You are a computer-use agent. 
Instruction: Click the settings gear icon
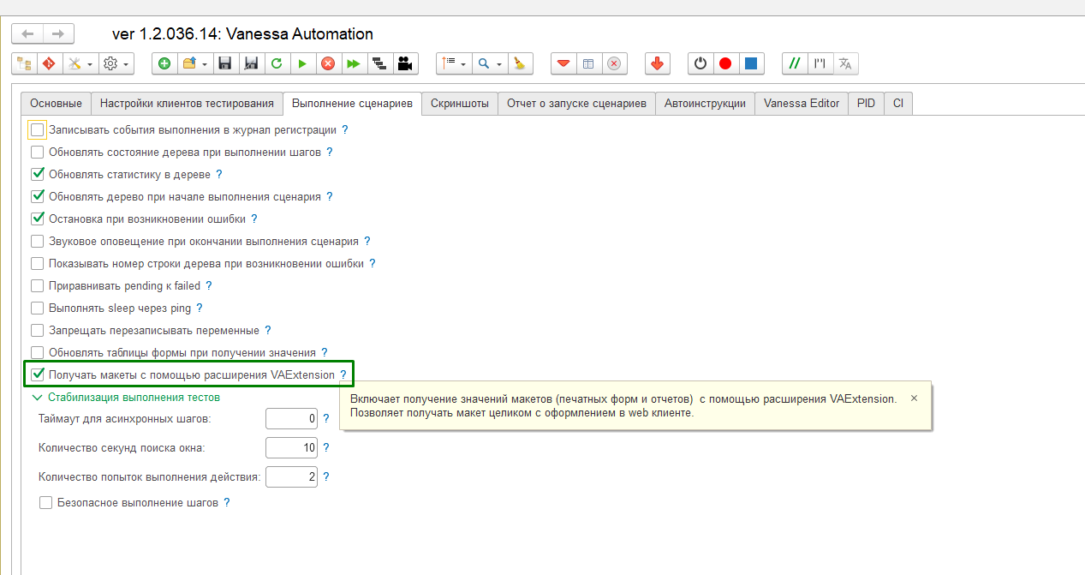pos(110,63)
